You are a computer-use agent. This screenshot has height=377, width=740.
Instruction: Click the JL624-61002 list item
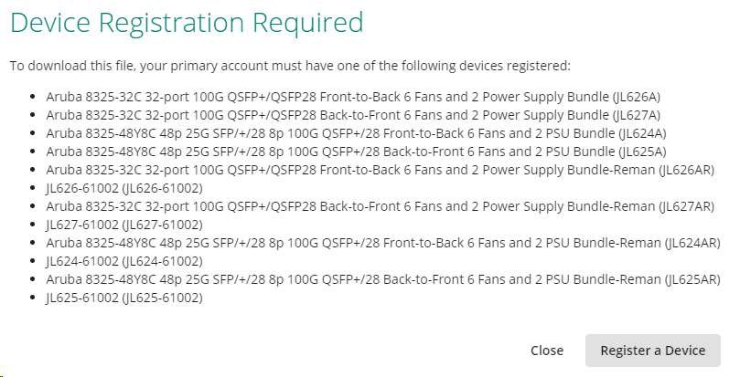(124, 261)
